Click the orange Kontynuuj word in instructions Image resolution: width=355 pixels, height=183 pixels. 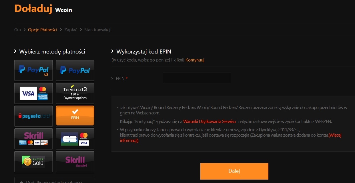pos(195,60)
